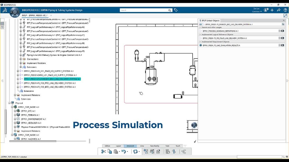Open the Help question mark icon

(285, 10)
